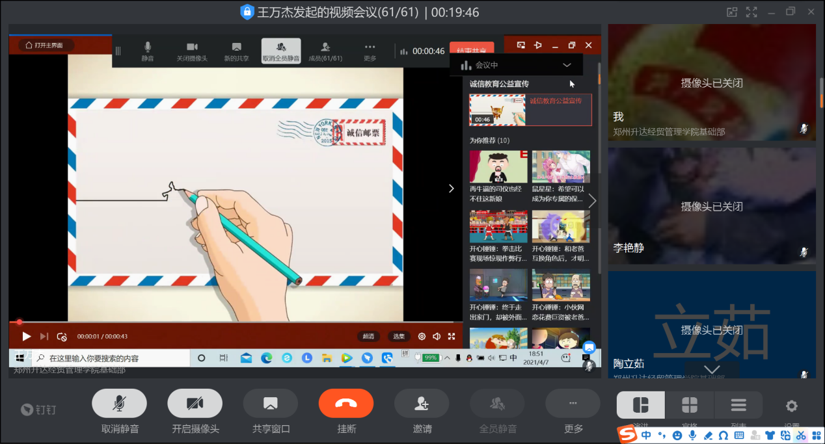
Task: Expand the 会议中 status dropdown
Action: [x=567, y=65]
